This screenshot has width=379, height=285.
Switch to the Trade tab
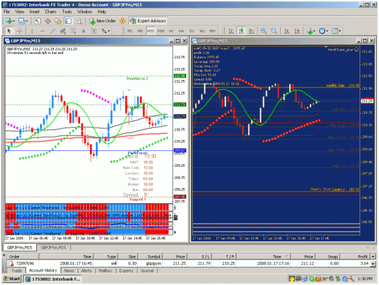click(x=16, y=270)
